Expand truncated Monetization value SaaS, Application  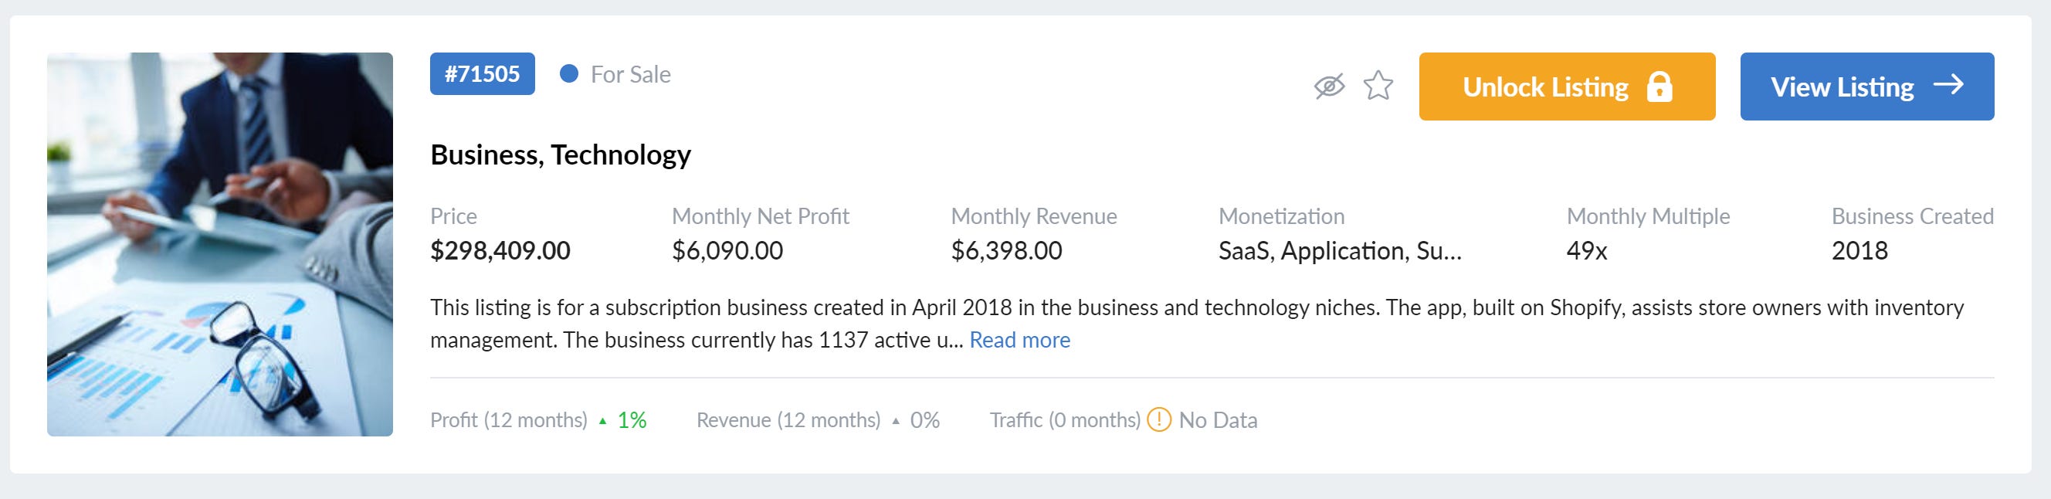pos(1340,251)
